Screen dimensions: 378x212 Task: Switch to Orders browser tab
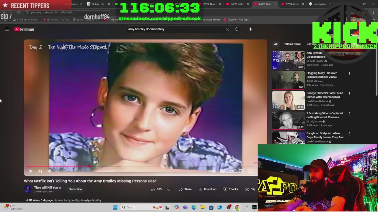click(98, 4)
